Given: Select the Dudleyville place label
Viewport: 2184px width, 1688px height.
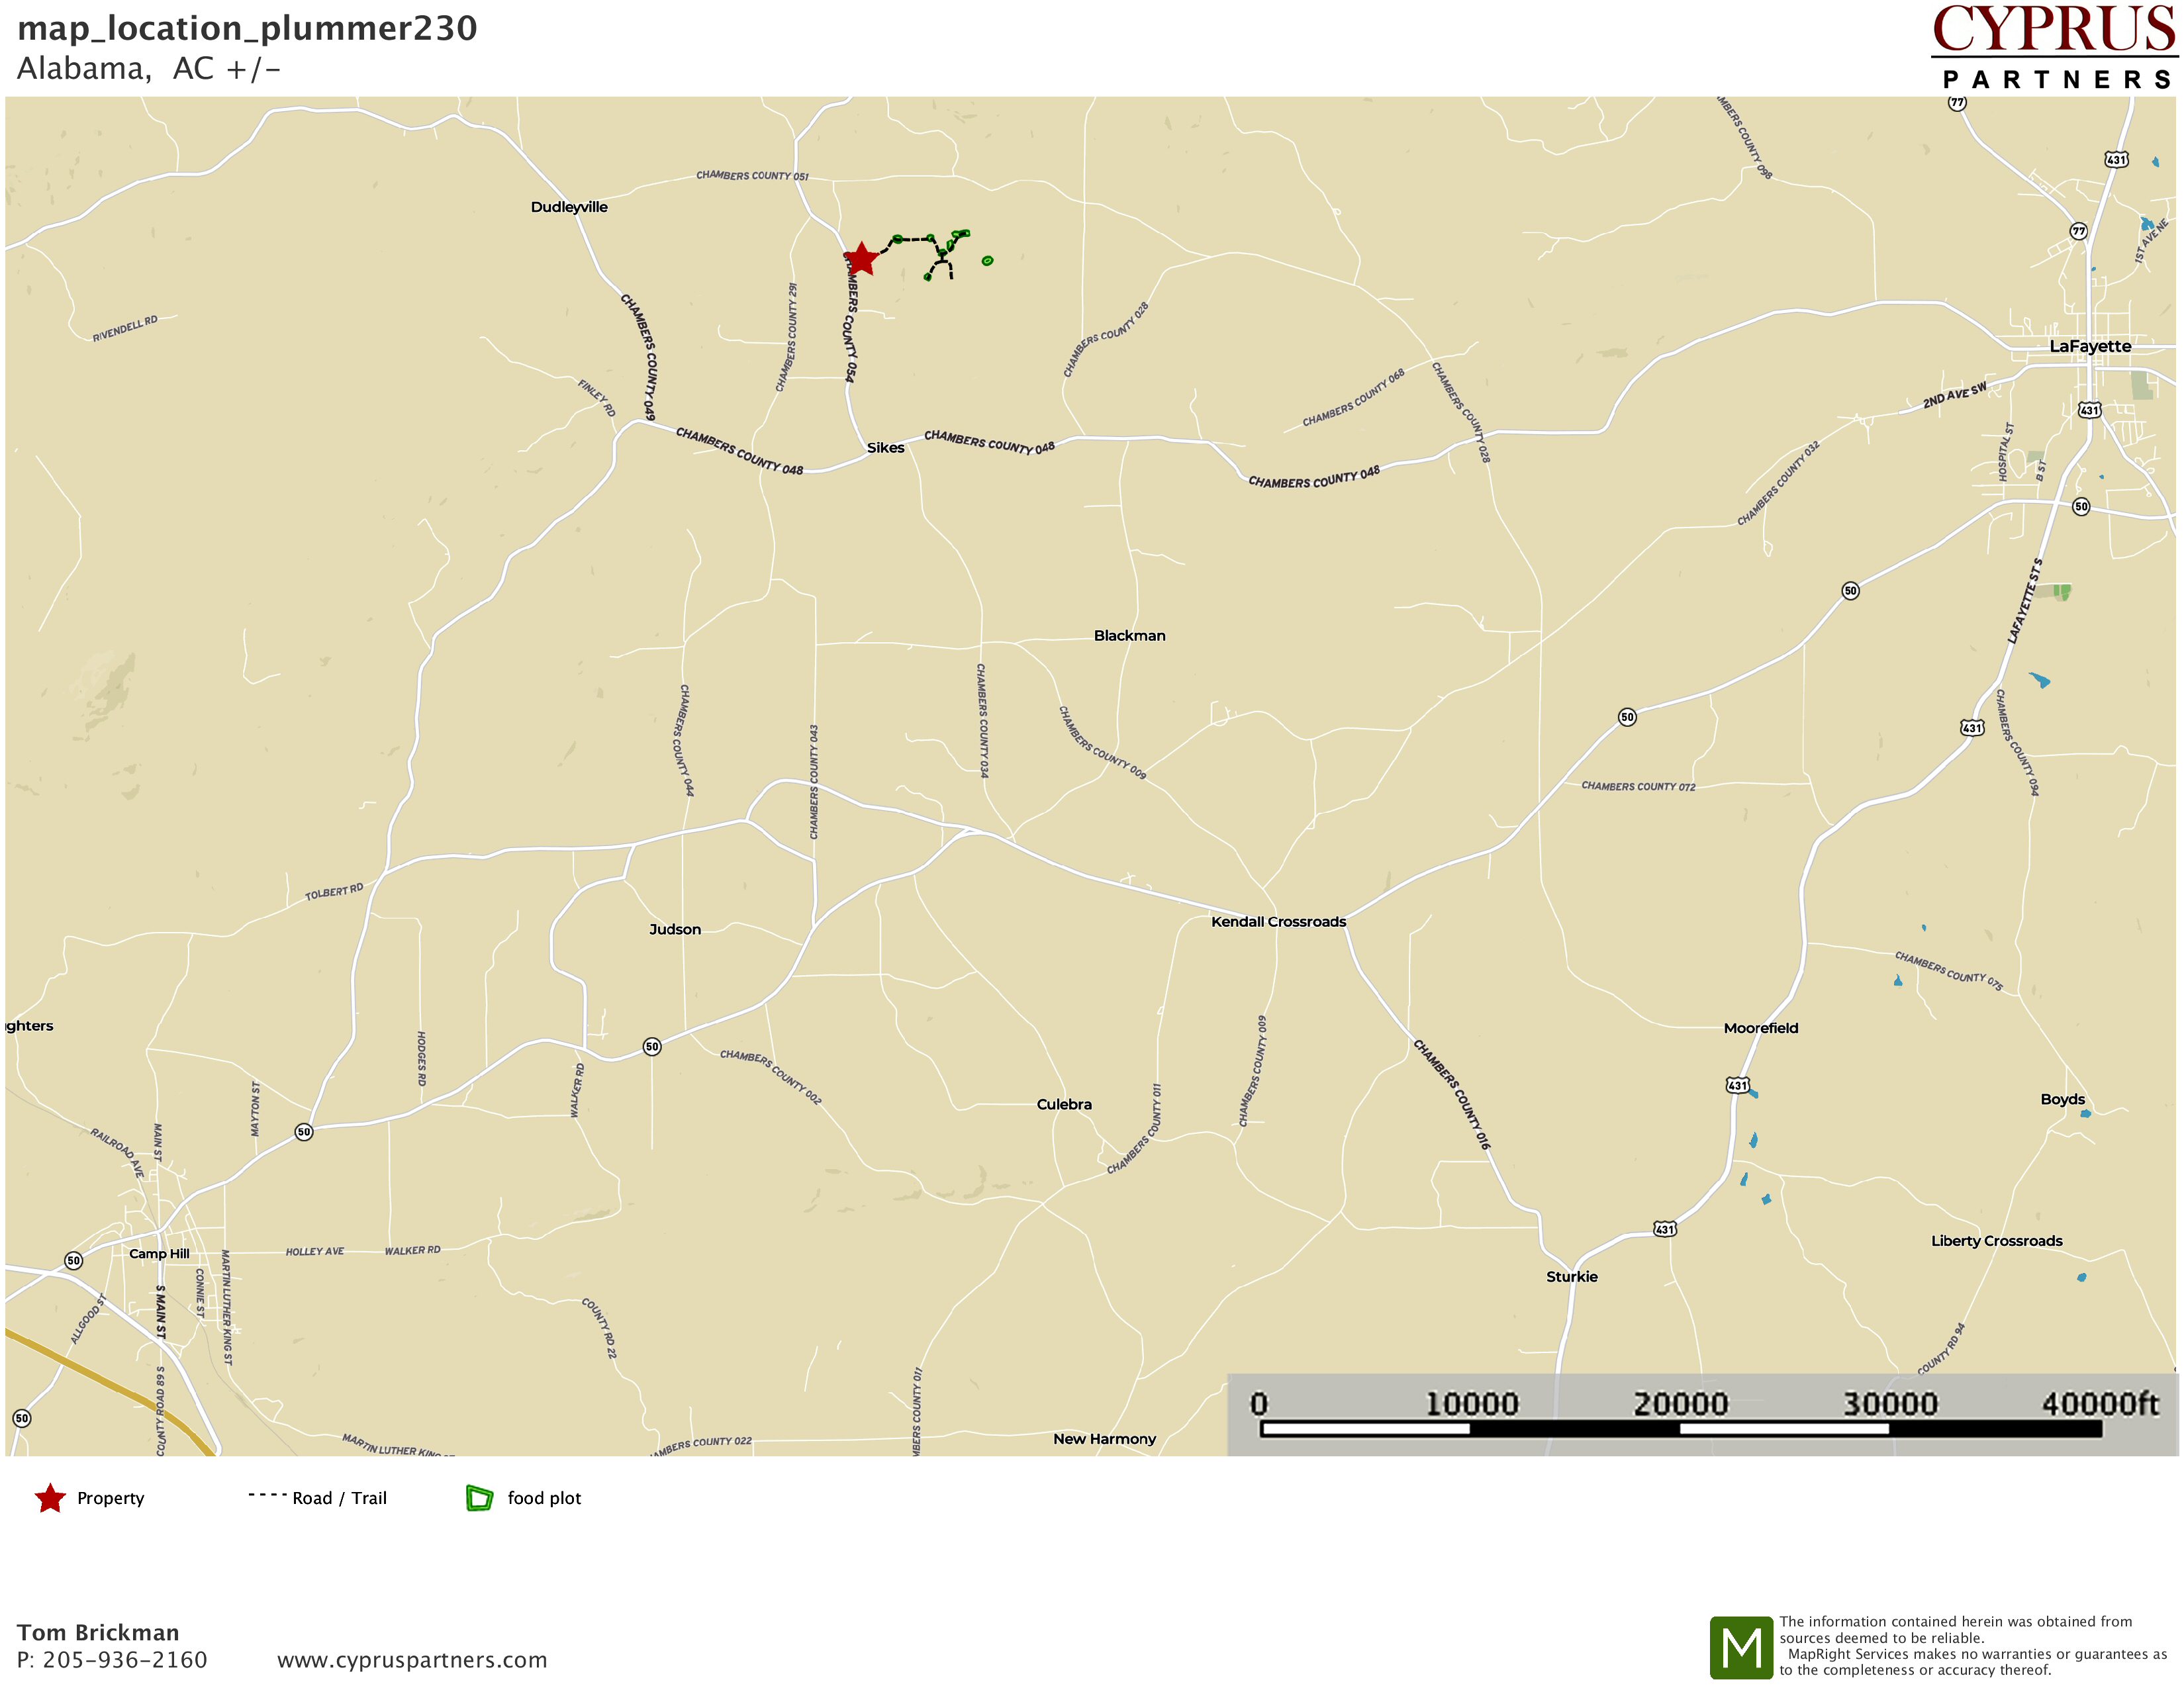Looking at the screenshot, I should 569,207.
